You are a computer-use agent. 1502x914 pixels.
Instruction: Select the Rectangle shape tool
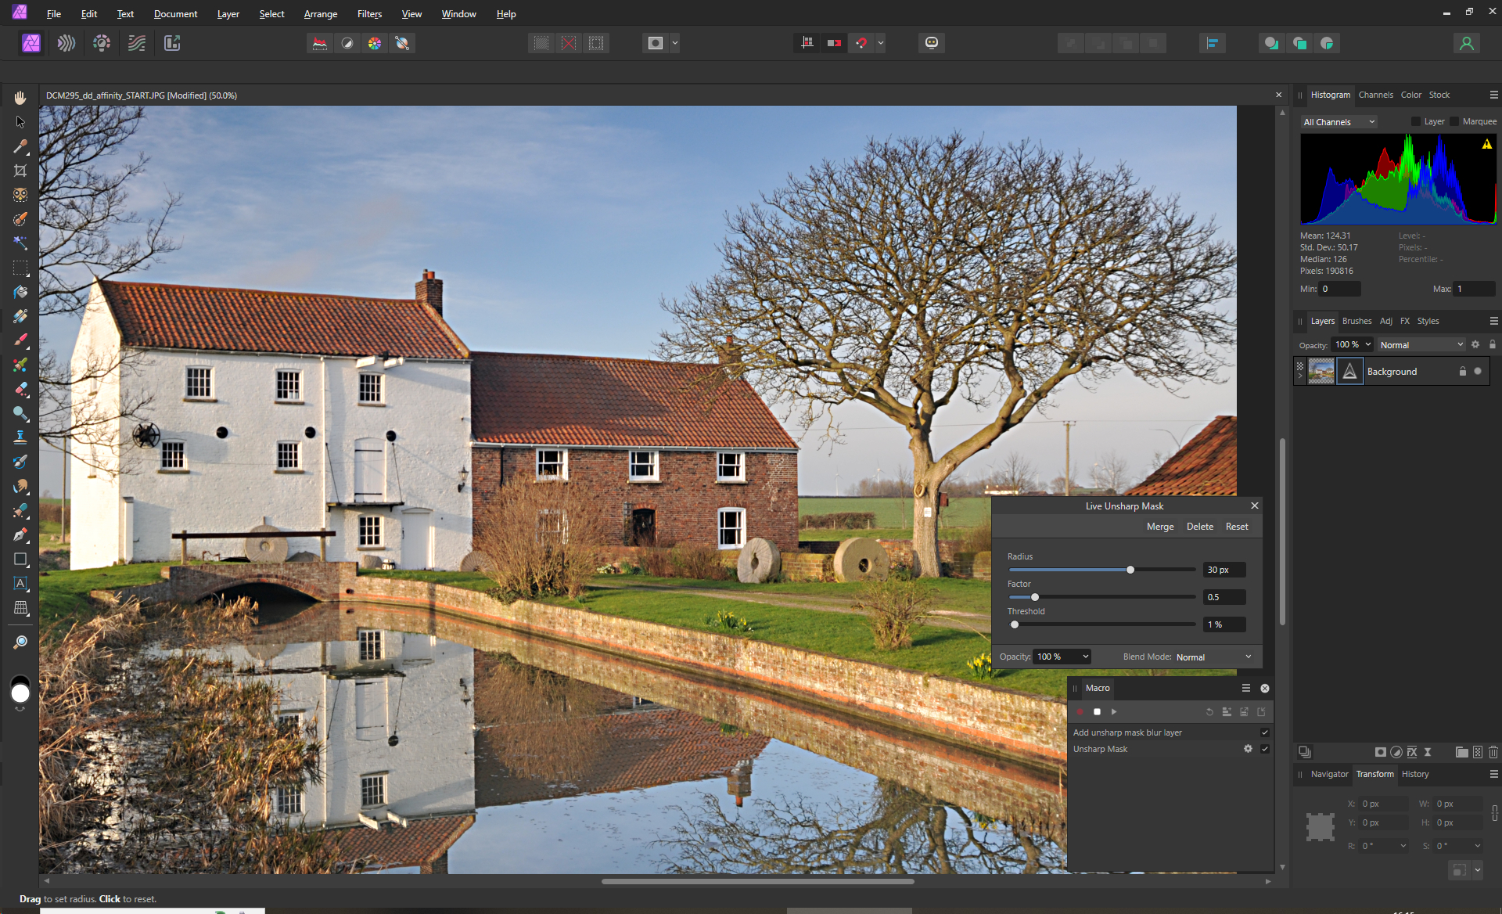pos(20,559)
